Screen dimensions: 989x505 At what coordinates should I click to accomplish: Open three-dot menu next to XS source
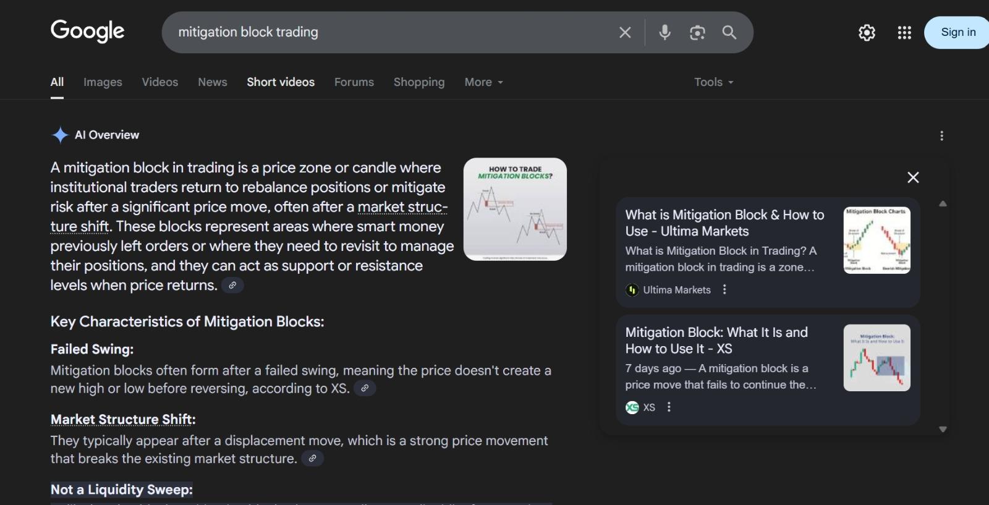coord(669,407)
